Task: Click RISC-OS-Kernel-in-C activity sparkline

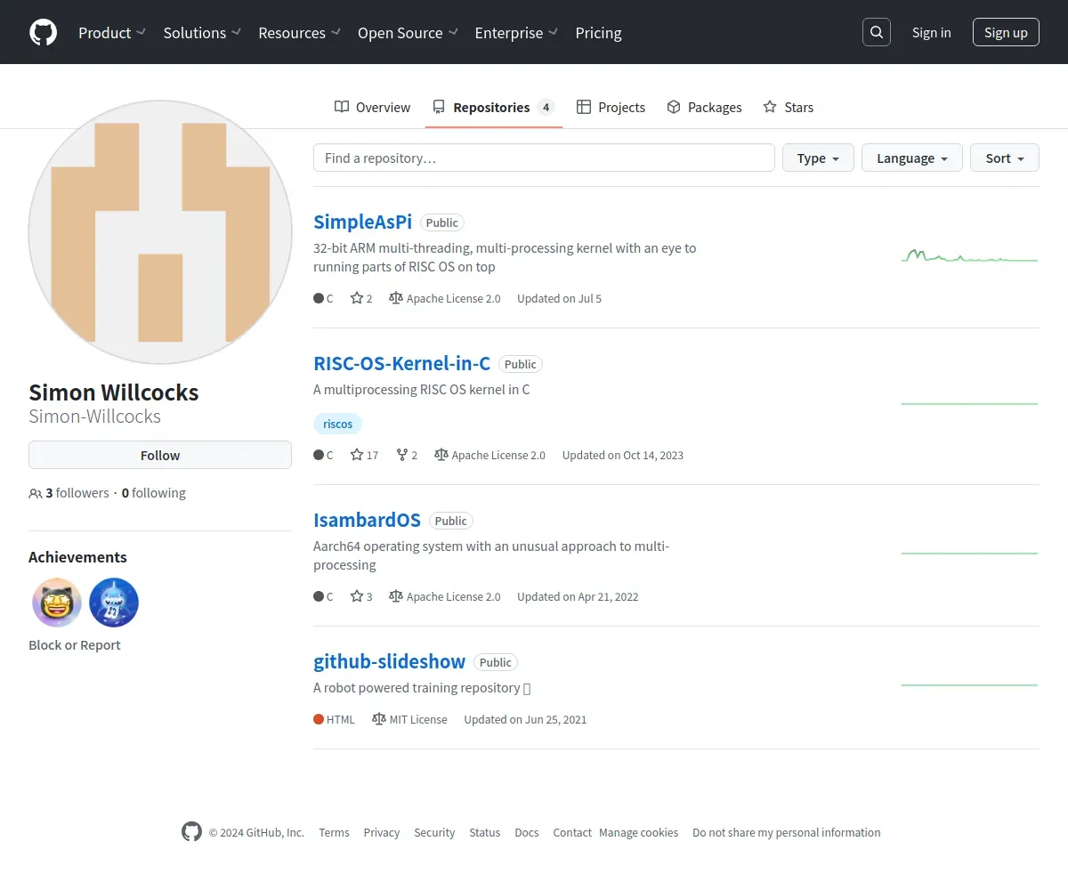Action: [x=970, y=403]
